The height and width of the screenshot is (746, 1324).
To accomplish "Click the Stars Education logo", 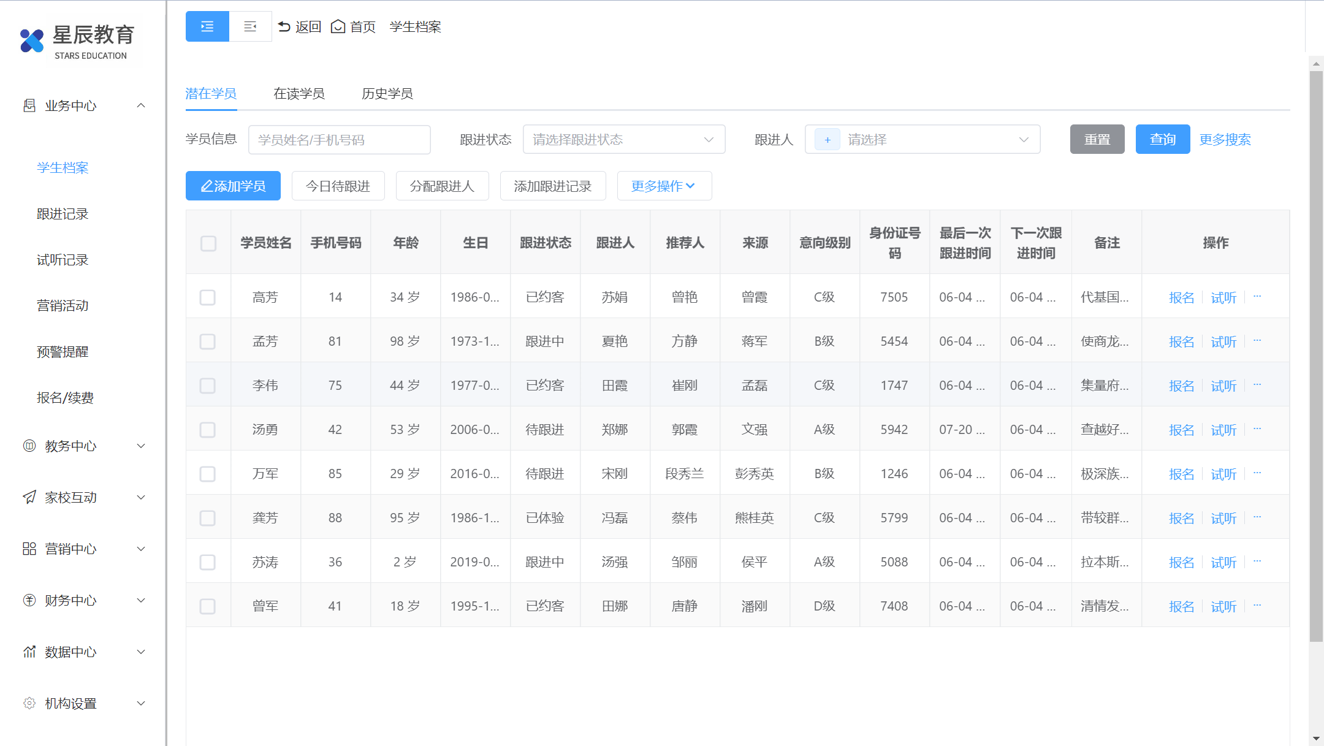I will click(77, 42).
